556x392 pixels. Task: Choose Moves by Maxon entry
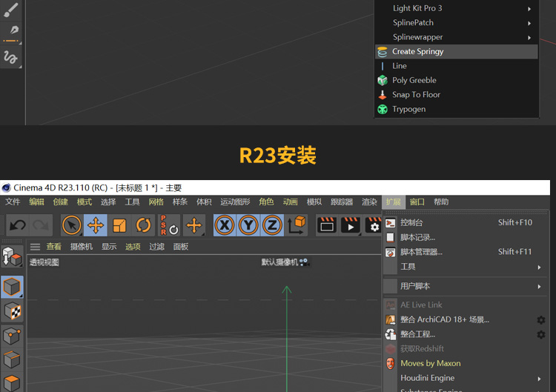click(465, 363)
